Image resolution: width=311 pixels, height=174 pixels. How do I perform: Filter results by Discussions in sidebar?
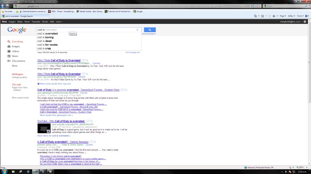(18, 61)
